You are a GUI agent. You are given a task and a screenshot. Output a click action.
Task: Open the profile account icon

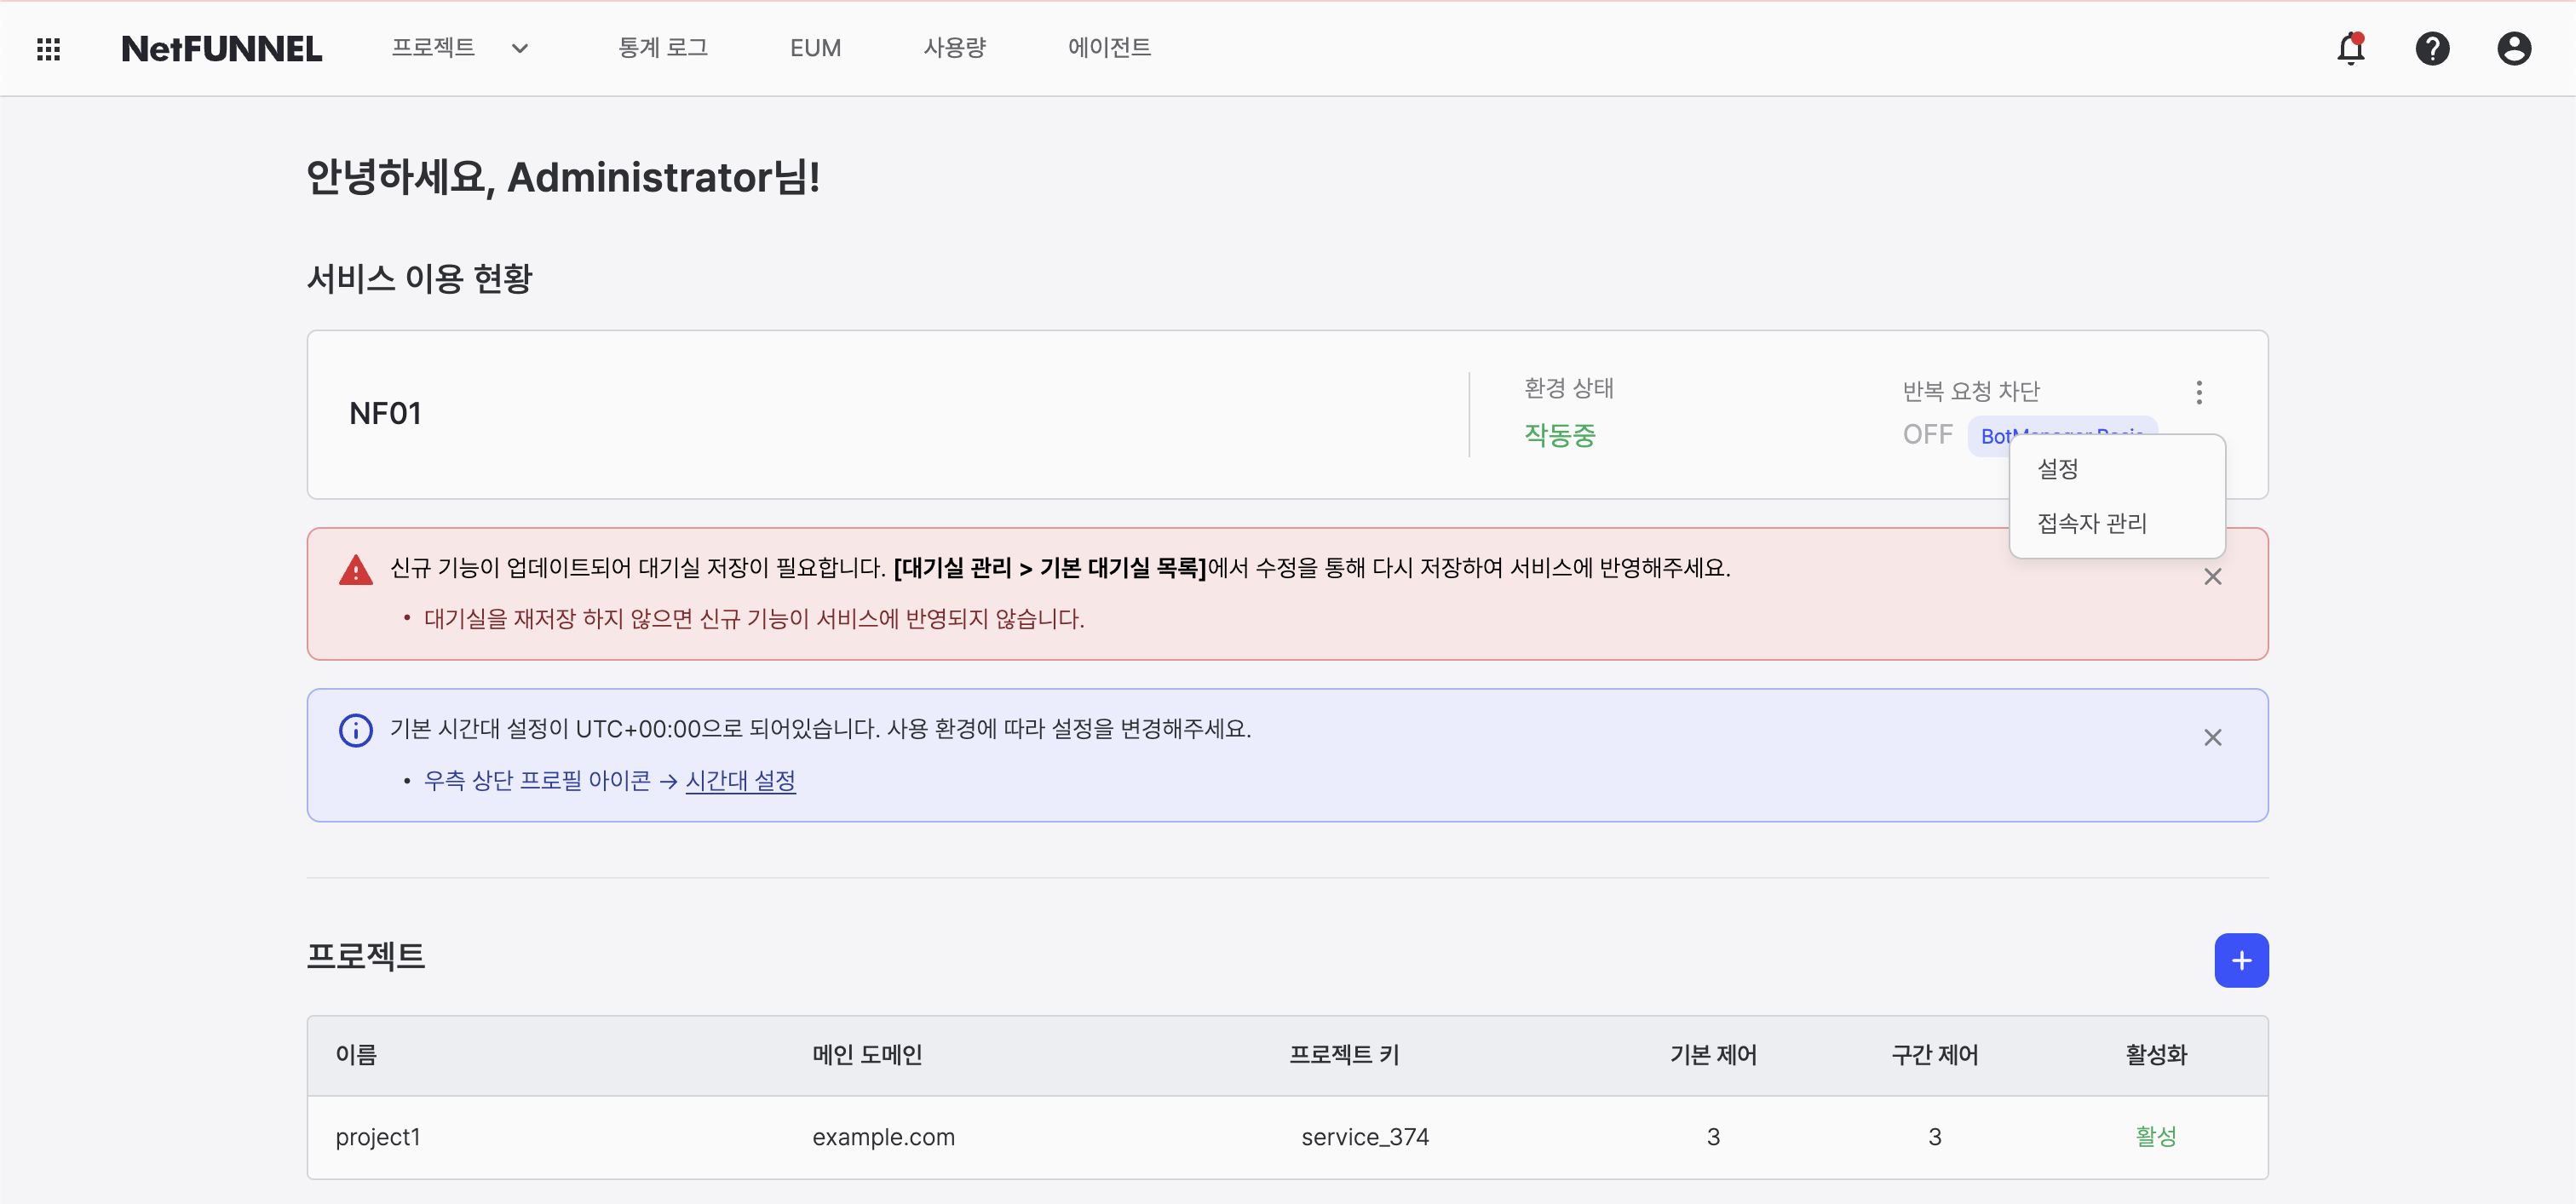pyautogui.click(x=2515, y=48)
